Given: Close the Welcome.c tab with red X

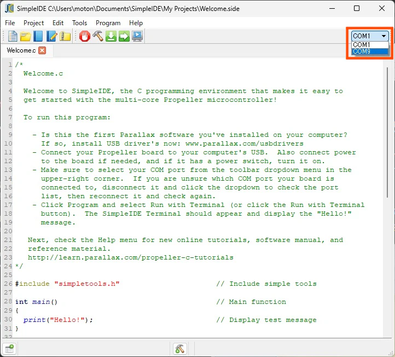Looking at the screenshot, I should coord(42,50).
